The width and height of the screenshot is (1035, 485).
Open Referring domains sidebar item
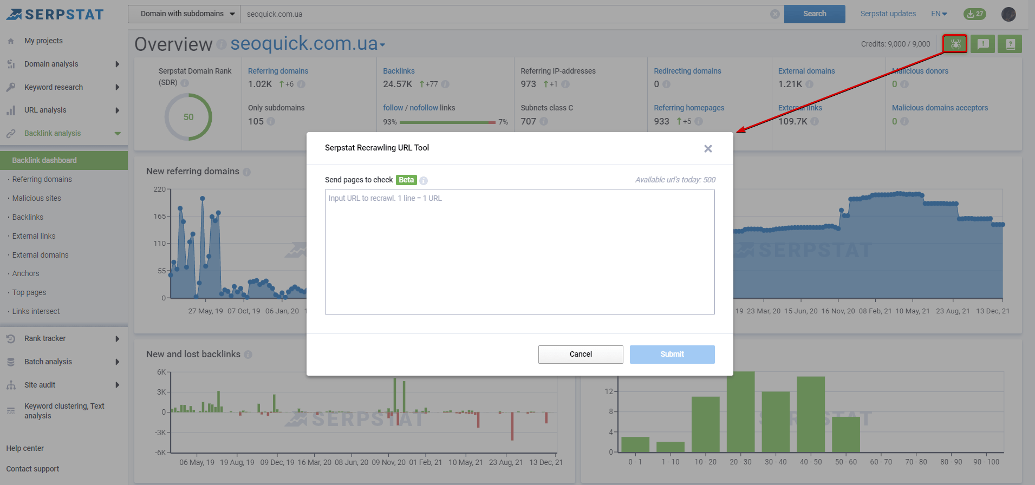[42, 180]
